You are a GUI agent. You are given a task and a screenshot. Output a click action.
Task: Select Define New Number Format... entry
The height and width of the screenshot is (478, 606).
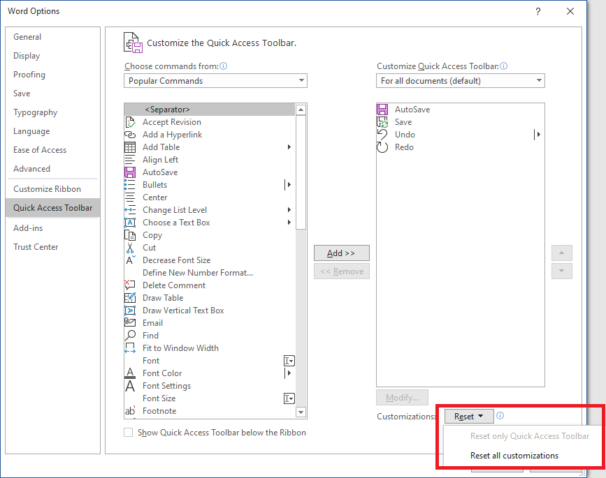[x=210, y=273]
